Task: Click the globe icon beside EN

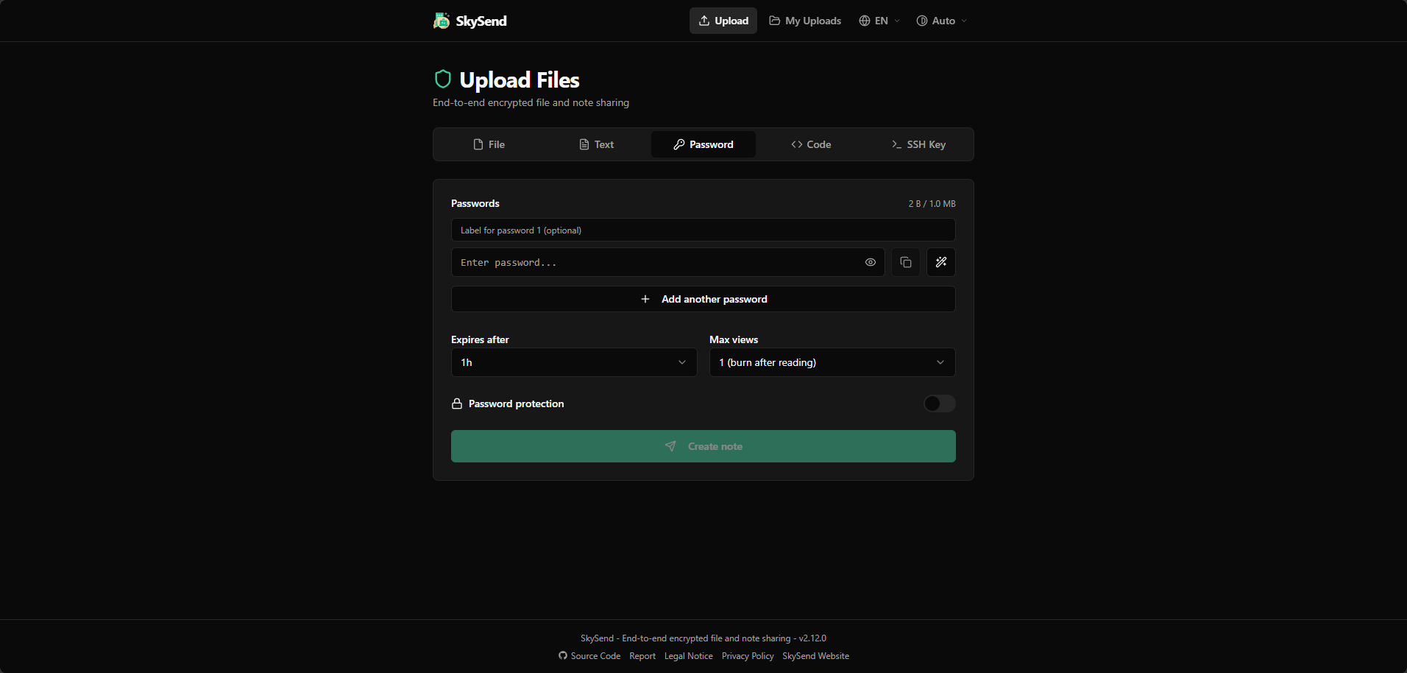Action: [x=865, y=21]
